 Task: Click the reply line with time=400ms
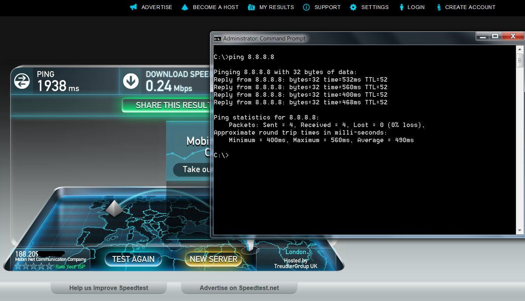click(x=301, y=95)
